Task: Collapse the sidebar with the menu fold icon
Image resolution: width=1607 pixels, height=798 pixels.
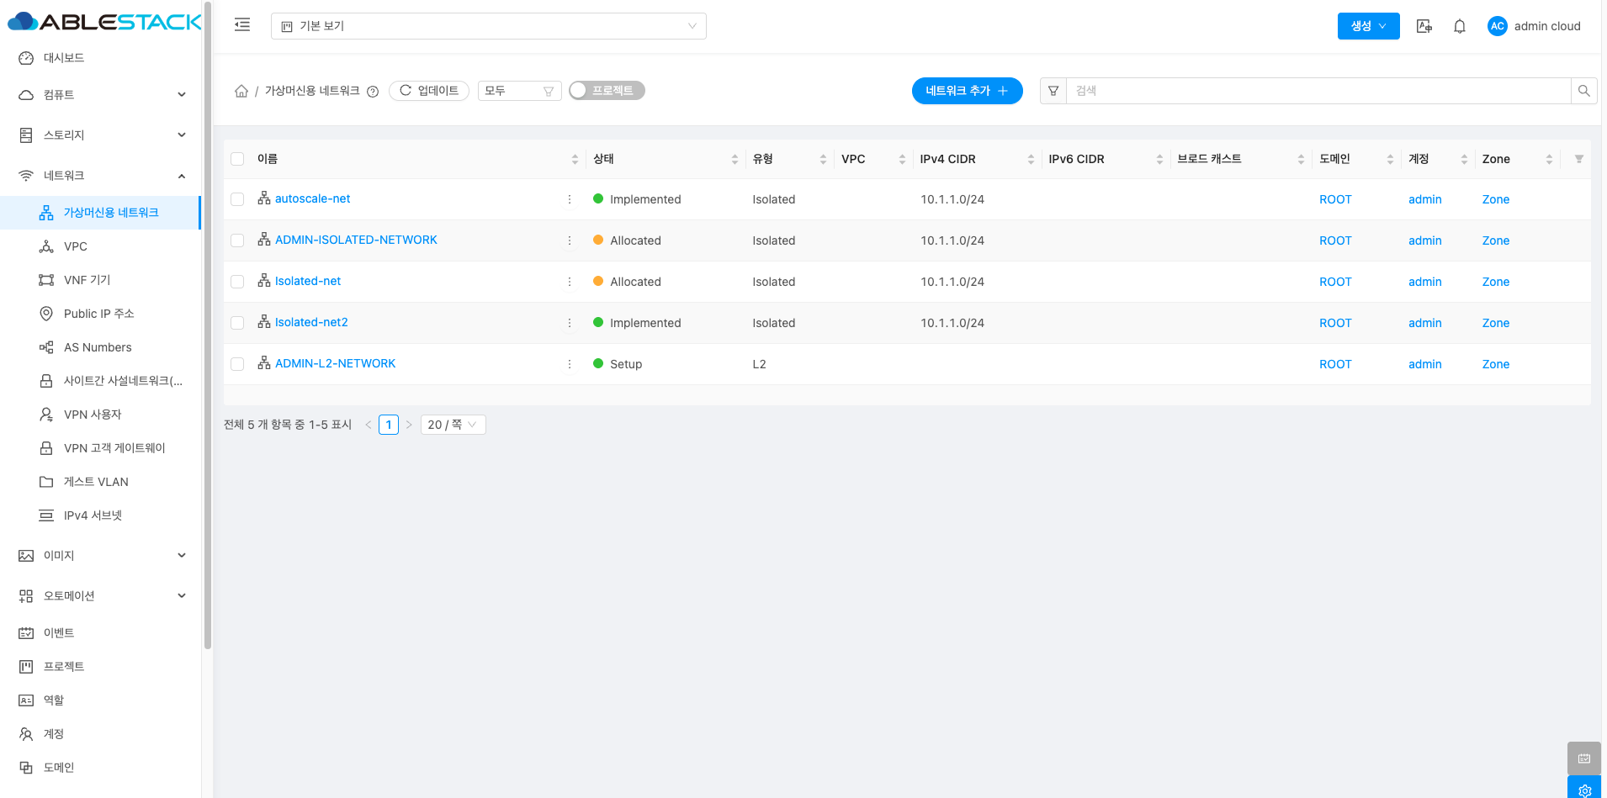Action: click(242, 25)
